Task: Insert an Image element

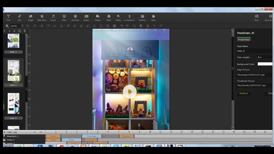Action: (30, 18)
